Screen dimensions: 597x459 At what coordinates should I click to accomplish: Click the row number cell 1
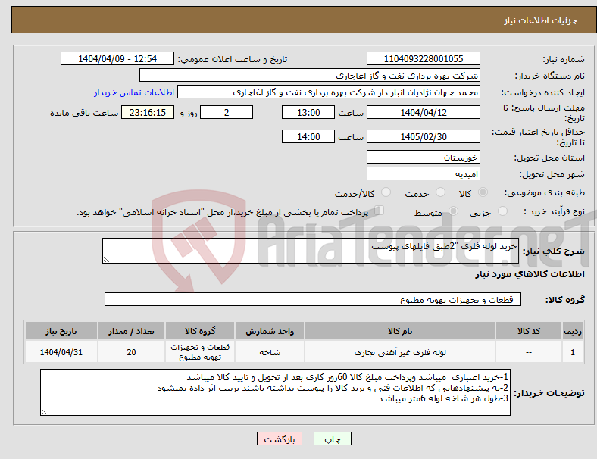(572, 352)
